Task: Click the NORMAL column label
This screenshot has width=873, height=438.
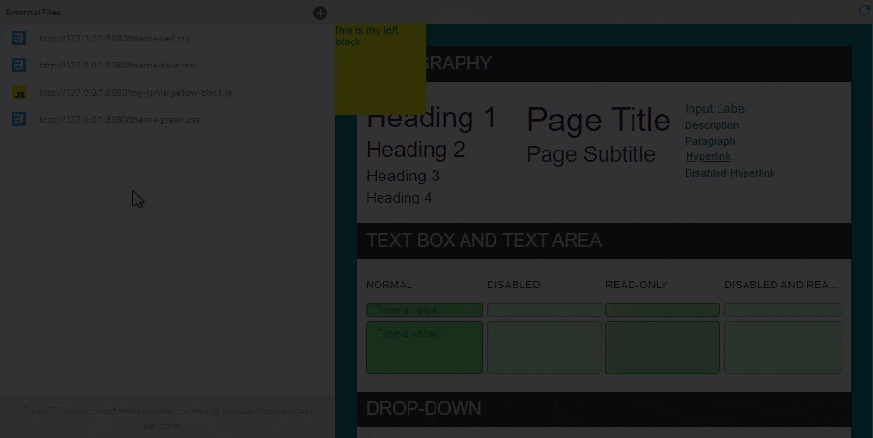Action: tap(389, 285)
